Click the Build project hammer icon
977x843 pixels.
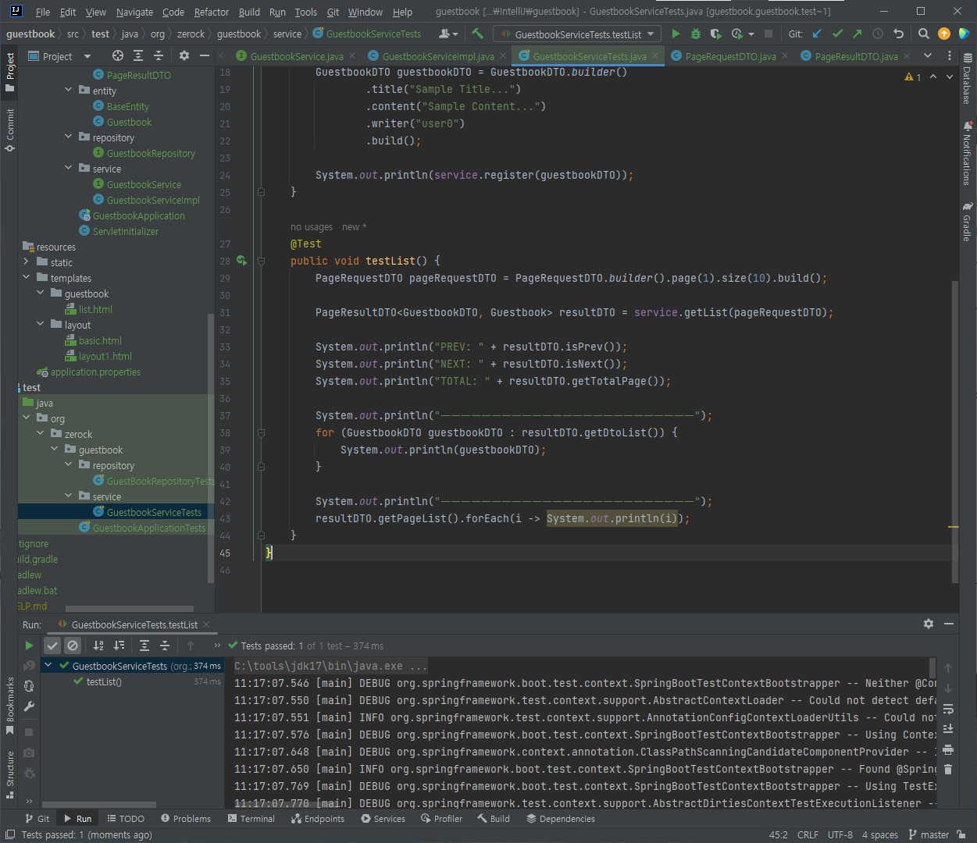pos(477,34)
